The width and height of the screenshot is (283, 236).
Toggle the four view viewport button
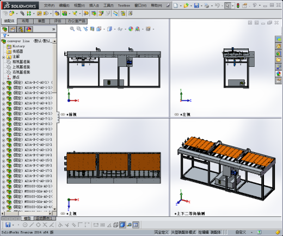click(x=136, y=225)
